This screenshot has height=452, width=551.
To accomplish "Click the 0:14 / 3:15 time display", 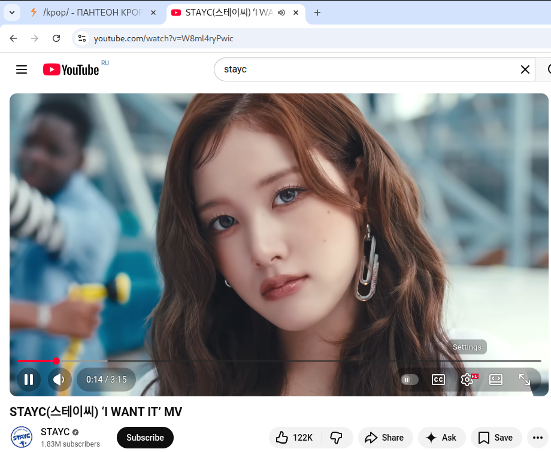I will (106, 380).
